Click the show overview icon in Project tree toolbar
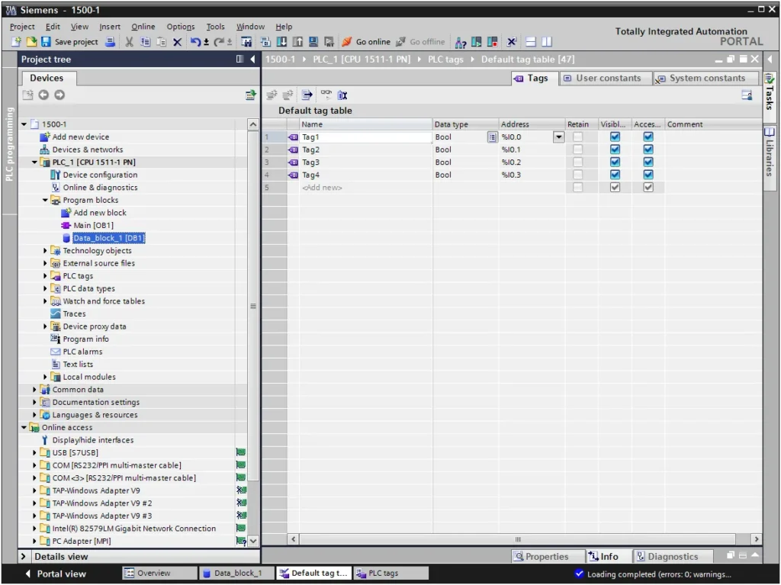Image resolution: width=781 pixels, height=585 pixels. (250, 95)
